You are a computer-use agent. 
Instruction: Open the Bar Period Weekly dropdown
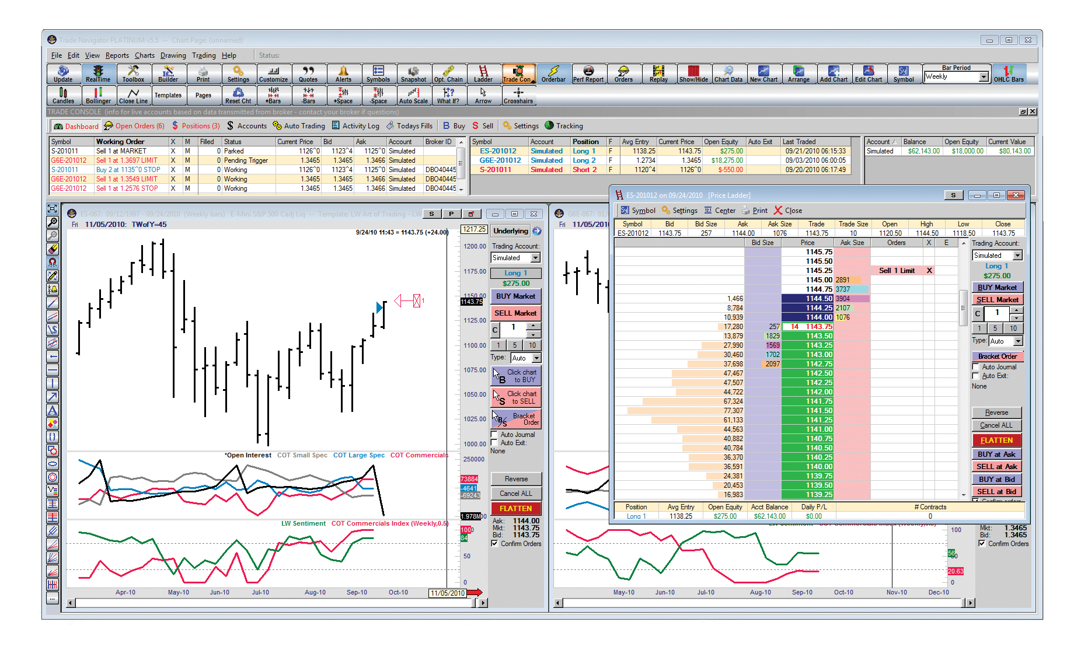[984, 77]
